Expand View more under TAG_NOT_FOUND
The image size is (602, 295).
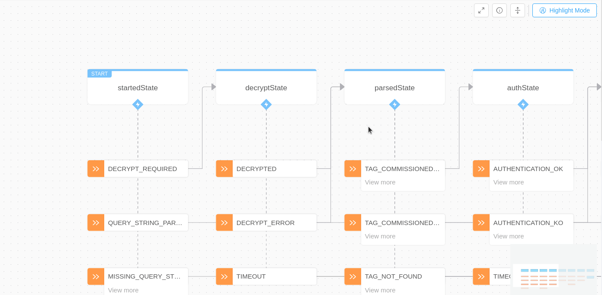pyautogui.click(x=380, y=290)
